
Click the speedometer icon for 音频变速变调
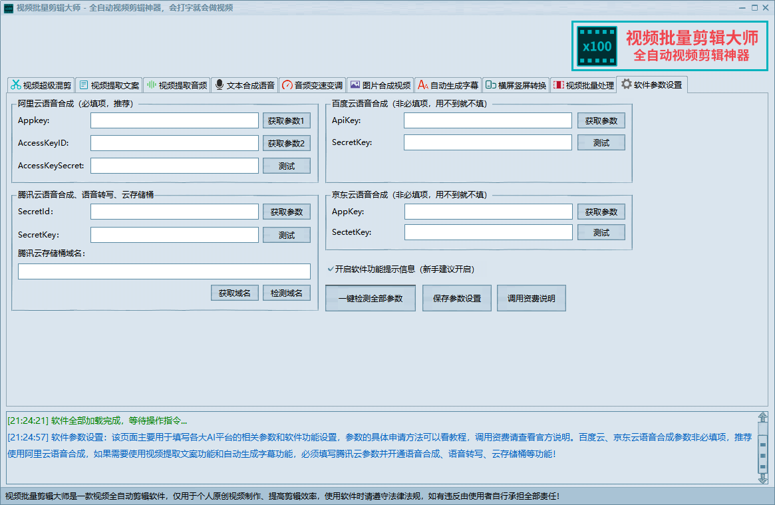click(x=287, y=85)
